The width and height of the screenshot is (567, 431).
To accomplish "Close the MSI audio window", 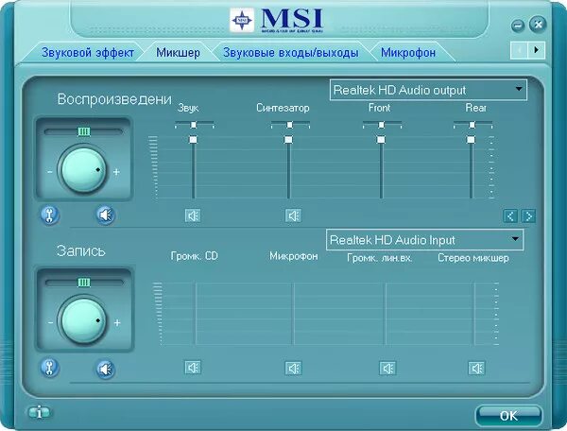I will (x=538, y=25).
